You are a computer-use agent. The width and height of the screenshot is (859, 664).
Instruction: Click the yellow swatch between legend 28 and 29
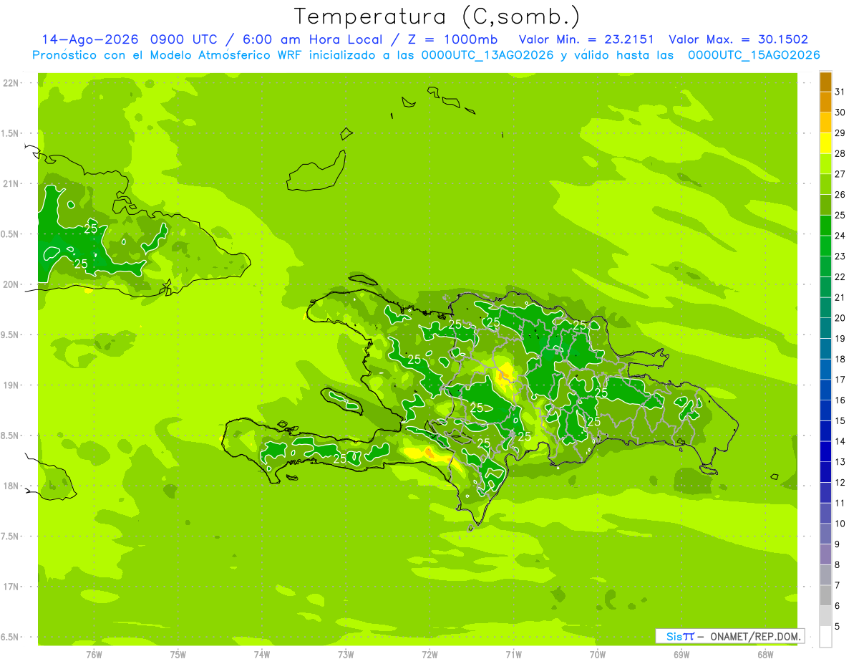coord(825,143)
